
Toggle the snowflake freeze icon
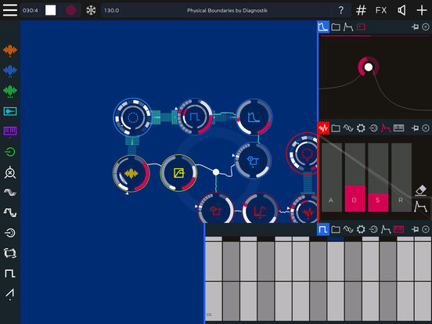tap(91, 10)
